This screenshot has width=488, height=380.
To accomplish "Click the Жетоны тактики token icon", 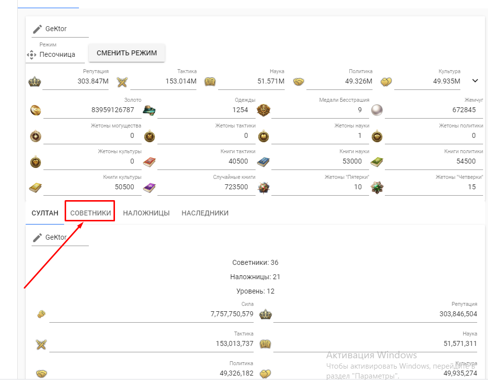I will coord(150,136).
